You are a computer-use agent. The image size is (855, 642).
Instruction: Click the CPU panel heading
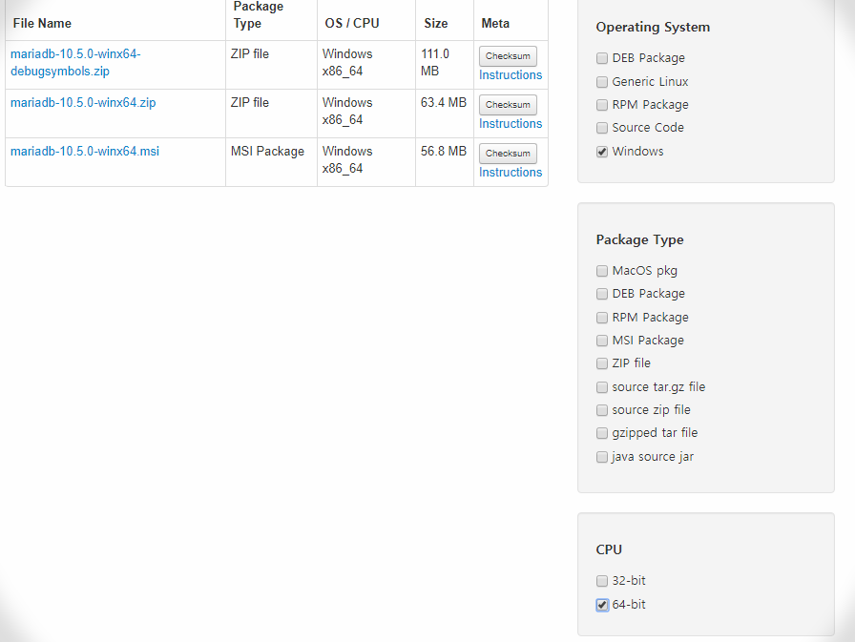[609, 549]
